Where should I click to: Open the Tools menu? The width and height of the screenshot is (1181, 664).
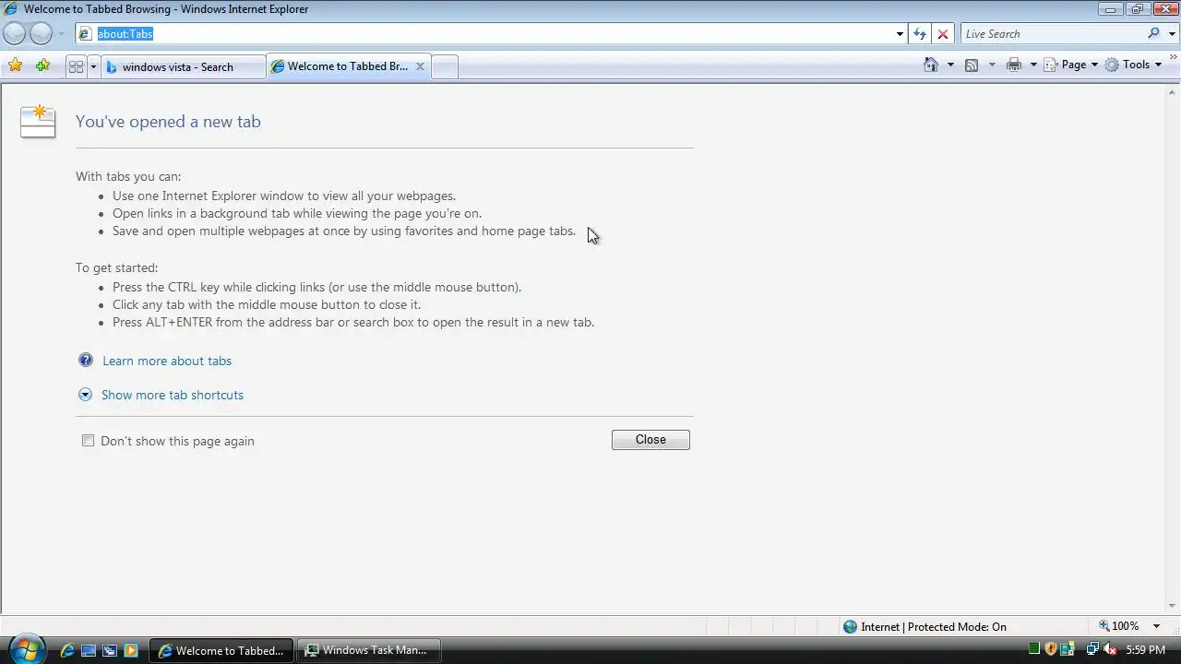click(x=1134, y=65)
